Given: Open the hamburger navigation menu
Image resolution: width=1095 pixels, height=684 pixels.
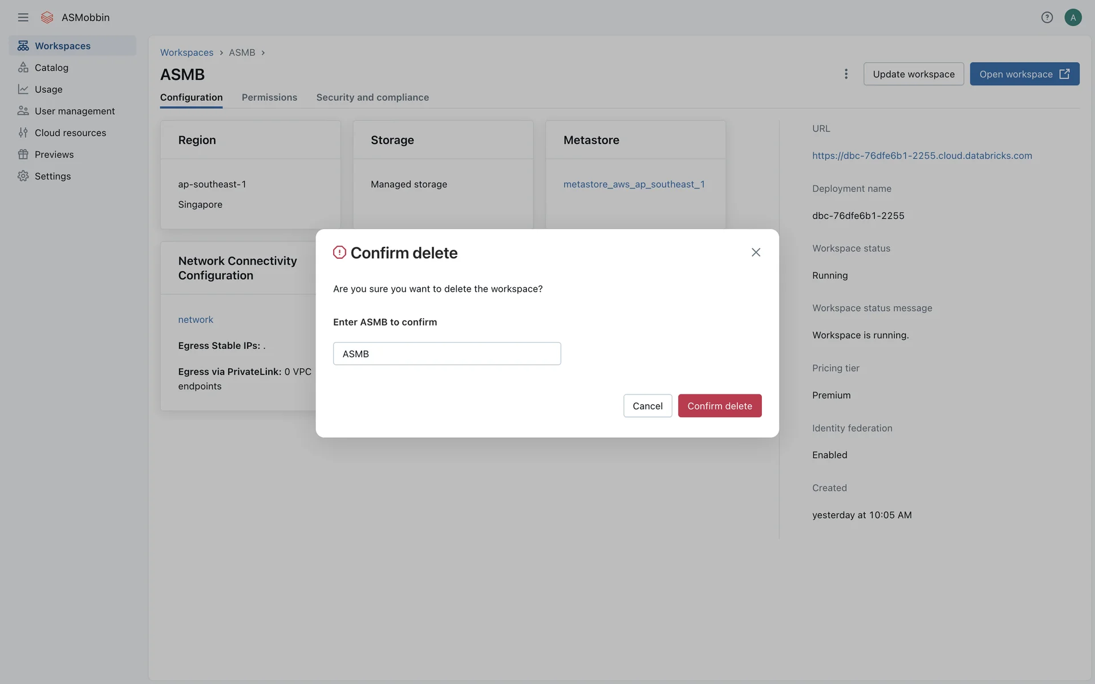Looking at the screenshot, I should click(23, 17).
